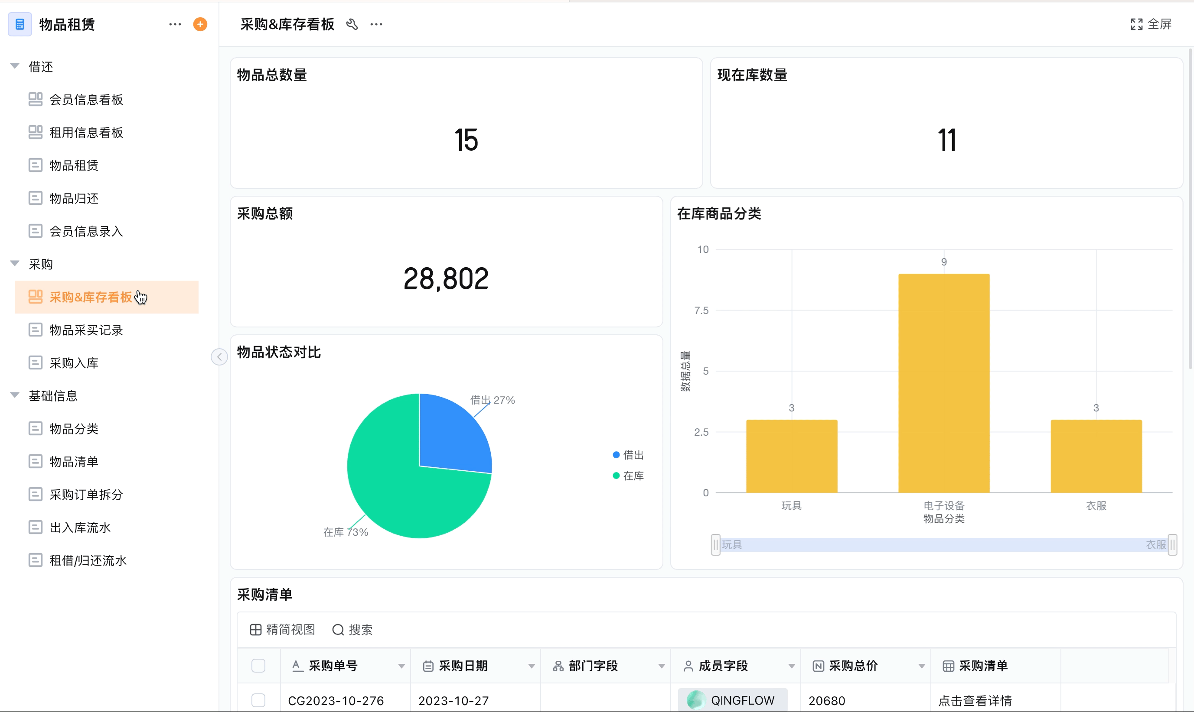Screen dimensions: 1194x712
Task: Click the 28,802 采购总额 value
Action: (446, 279)
